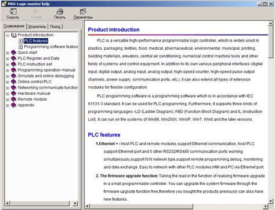The height and width of the screenshot is (210, 275).
Task: Click the book icon beside PLC Register and Data
Action: point(13,58)
